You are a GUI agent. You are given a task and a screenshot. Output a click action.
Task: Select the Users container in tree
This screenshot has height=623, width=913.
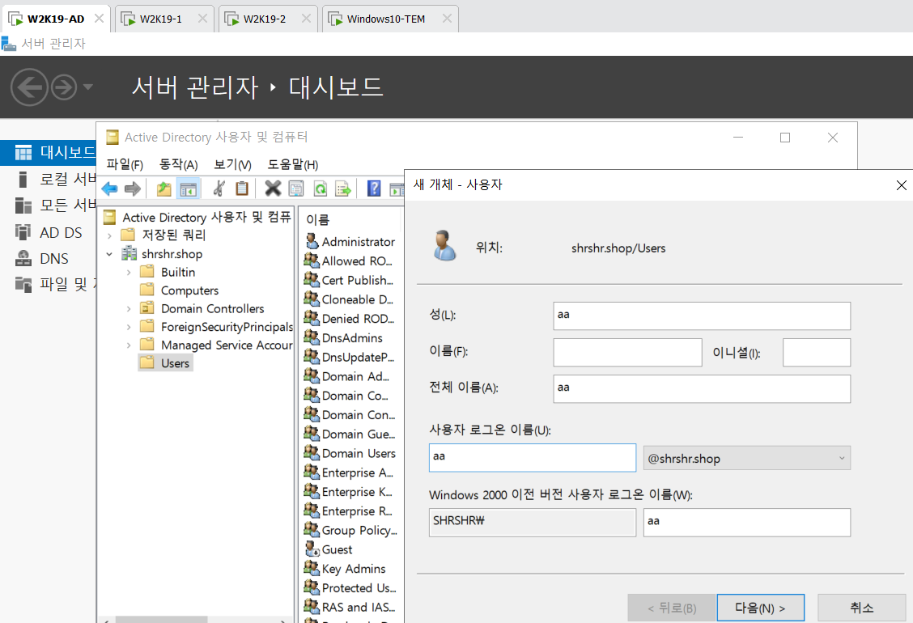point(165,363)
